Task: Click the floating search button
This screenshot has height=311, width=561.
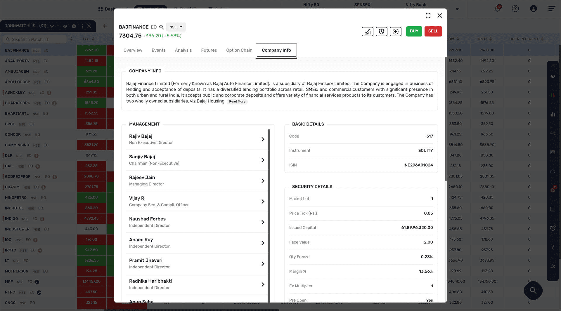Action: [533, 291]
